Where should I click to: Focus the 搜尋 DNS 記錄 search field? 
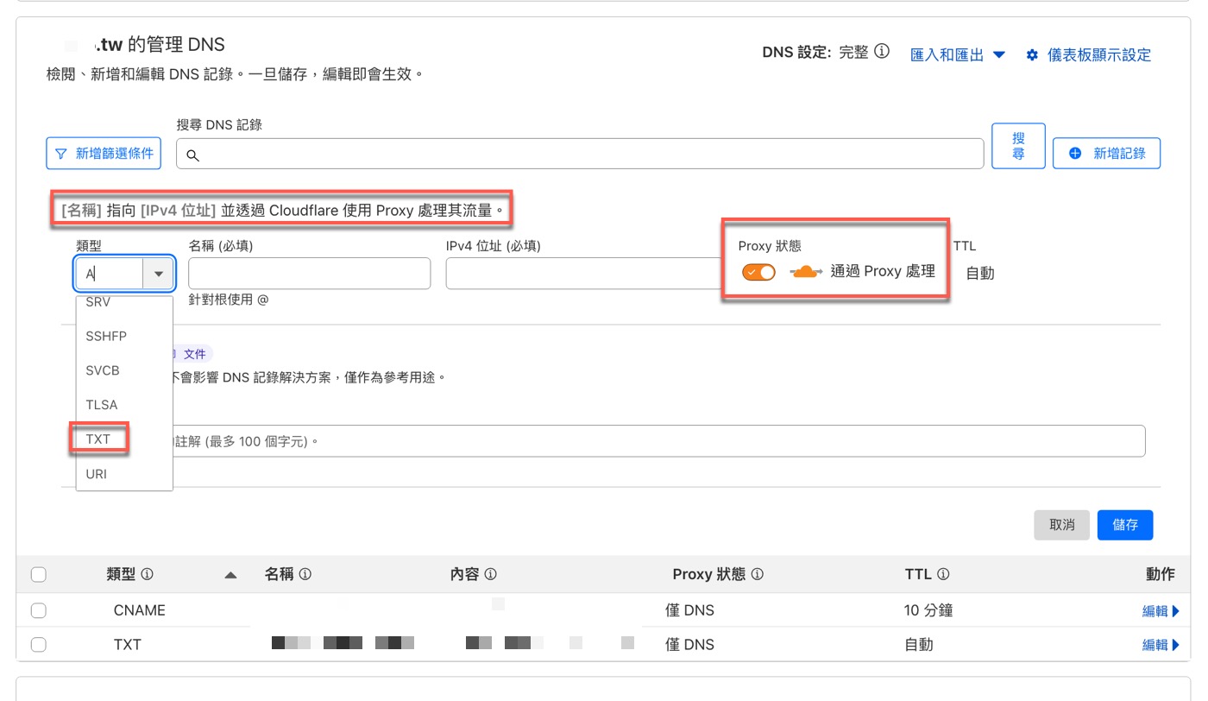580,154
